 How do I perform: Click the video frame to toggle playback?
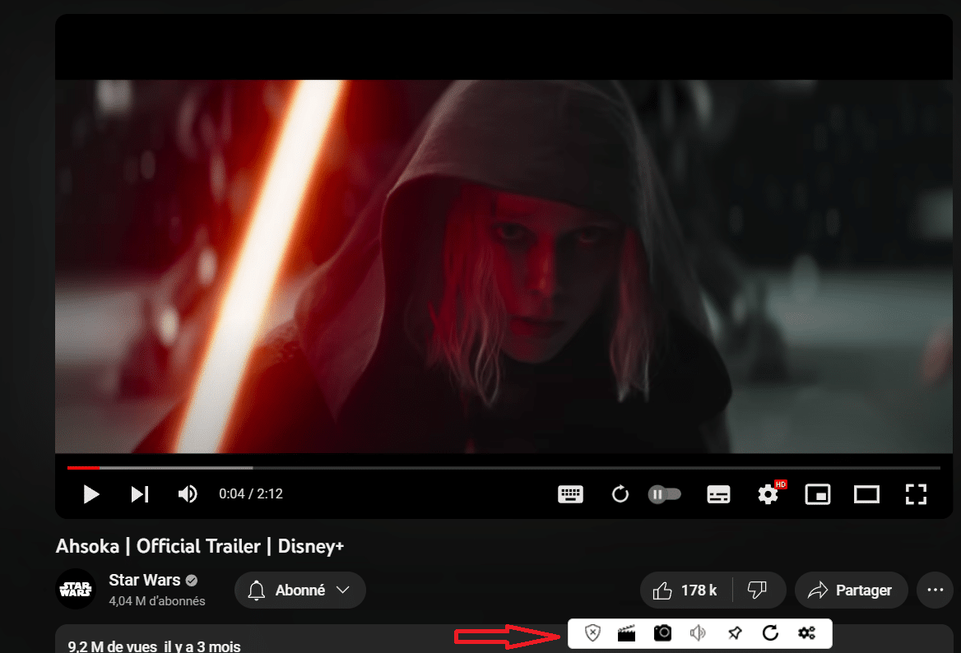pos(504,266)
